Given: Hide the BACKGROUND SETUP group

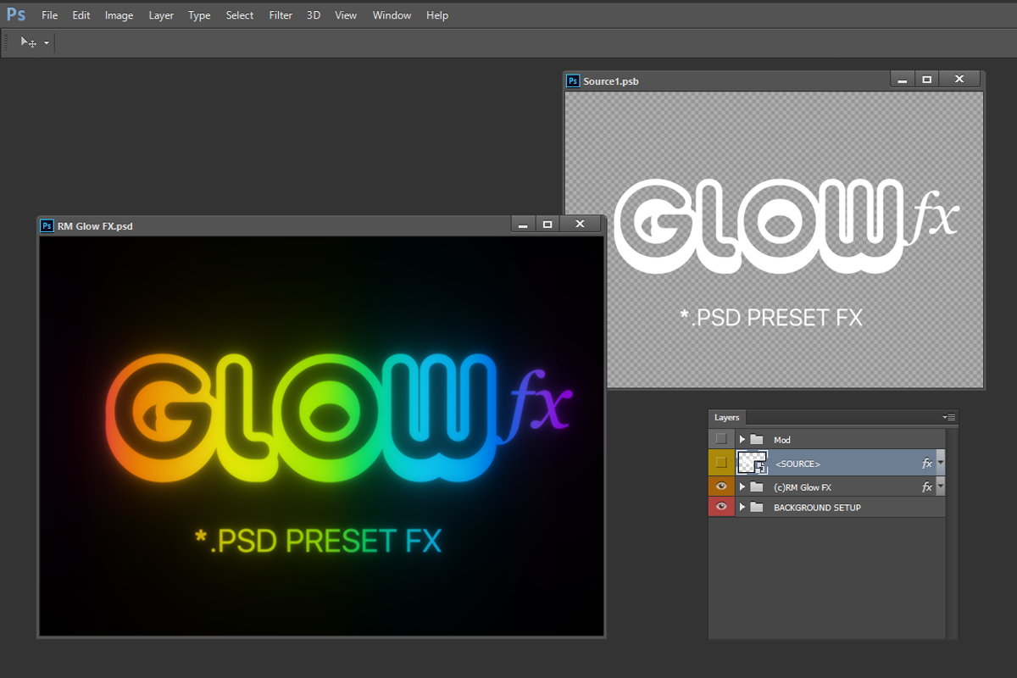Looking at the screenshot, I should [x=721, y=507].
